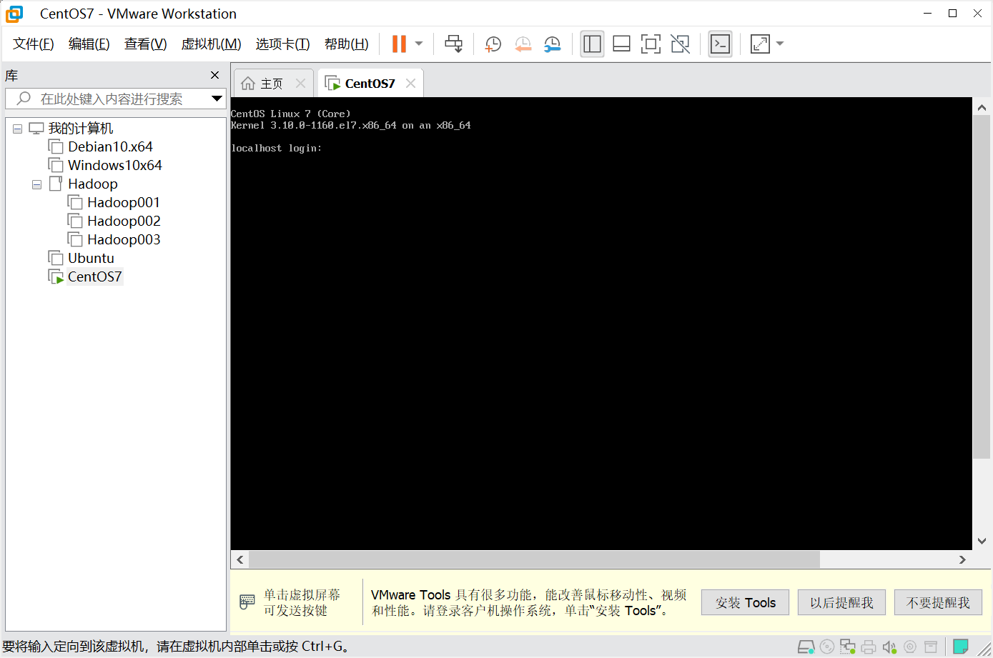Open the message log note icon
This screenshot has height=658, width=993.
click(x=961, y=647)
